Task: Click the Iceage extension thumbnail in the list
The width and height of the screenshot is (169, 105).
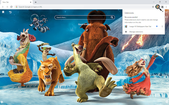Action: click(126, 27)
